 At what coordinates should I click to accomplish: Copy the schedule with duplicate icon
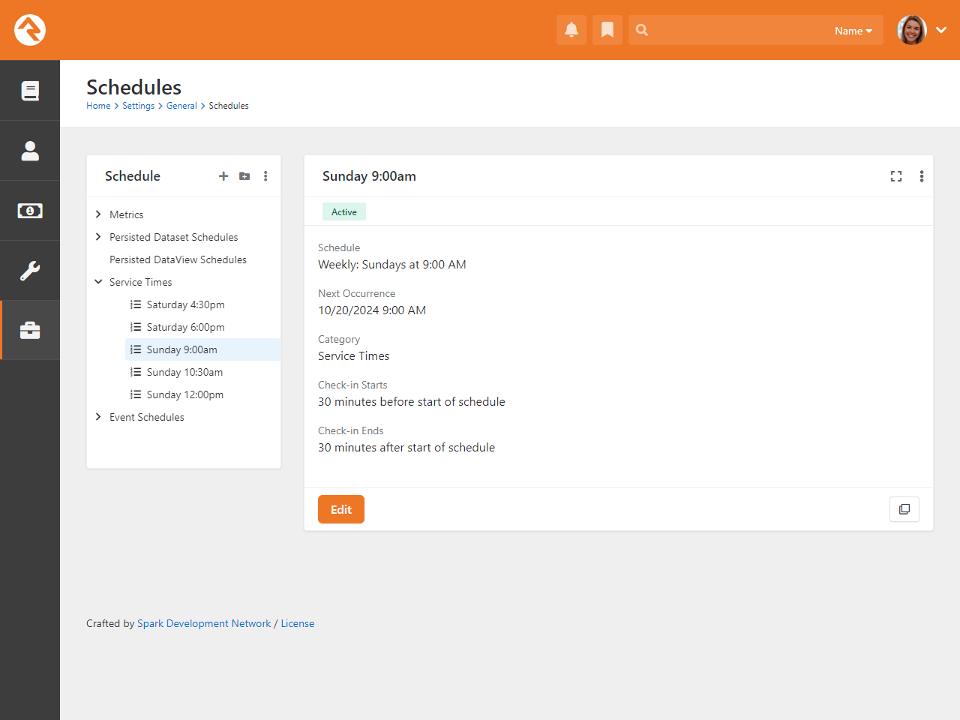(904, 509)
